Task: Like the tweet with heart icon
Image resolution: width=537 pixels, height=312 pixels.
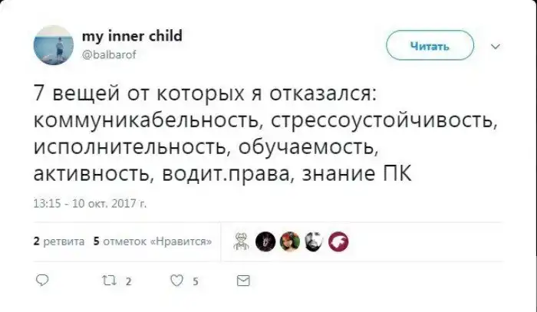Action: point(177,281)
